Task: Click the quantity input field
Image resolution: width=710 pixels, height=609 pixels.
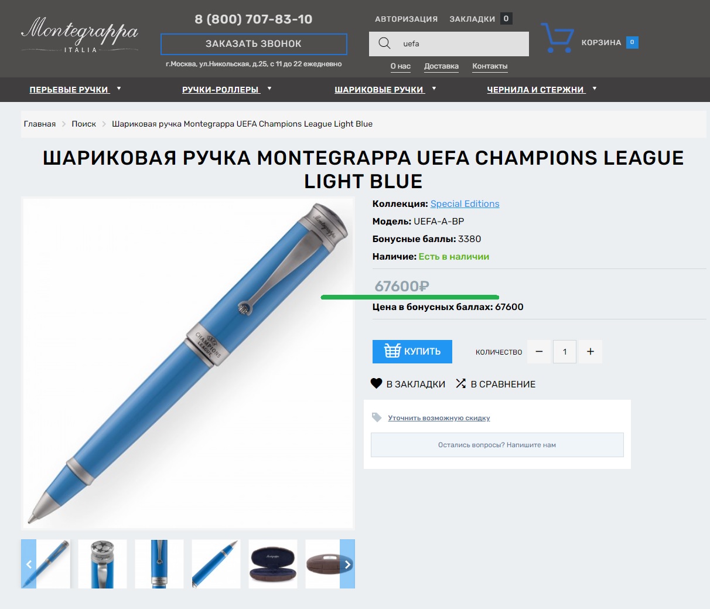Action: pyautogui.click(x=565, y=352)
